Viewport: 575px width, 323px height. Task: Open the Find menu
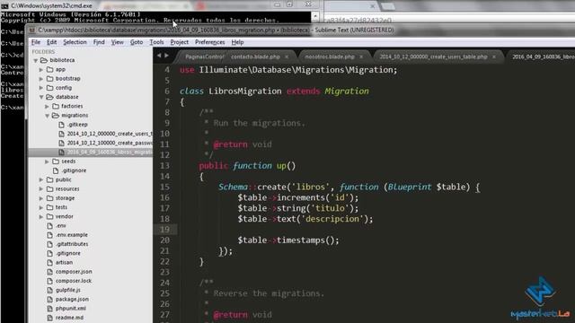(99, 42)
